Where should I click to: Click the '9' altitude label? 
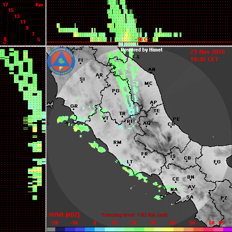[x=27, y=28]
